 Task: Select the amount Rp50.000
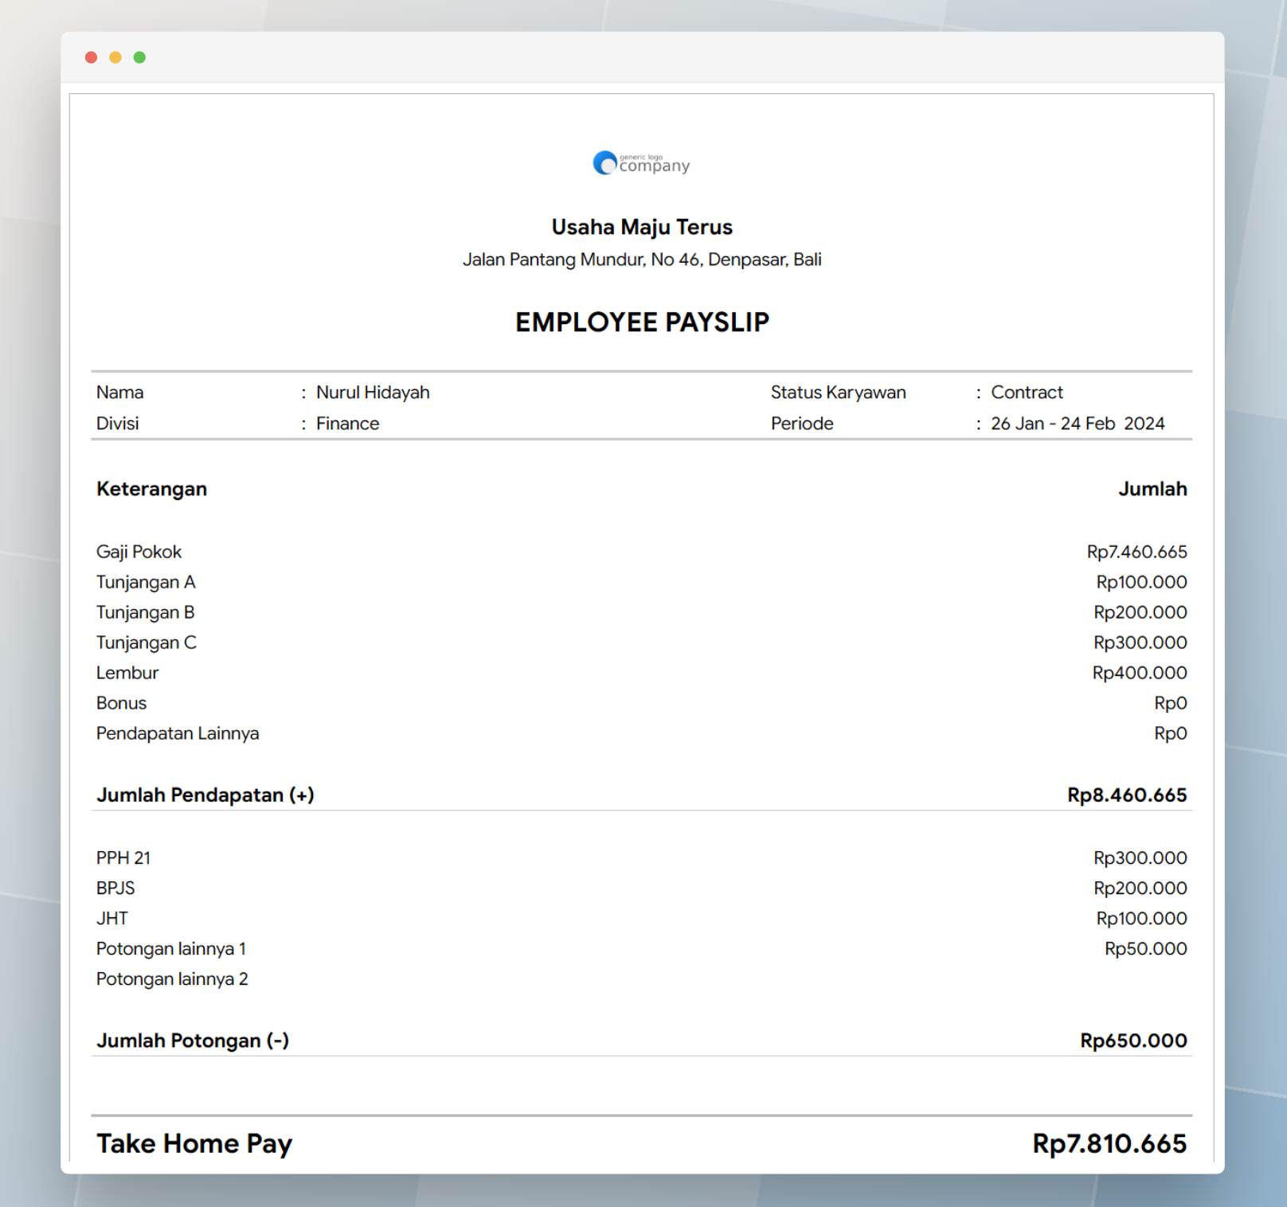1145,948
